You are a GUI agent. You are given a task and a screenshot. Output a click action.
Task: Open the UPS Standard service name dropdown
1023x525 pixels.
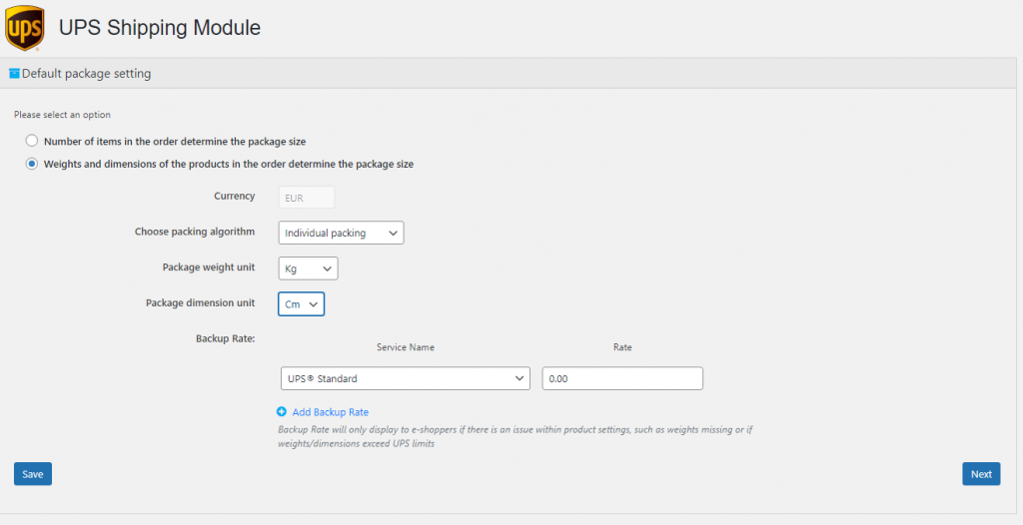click(406, 378)
